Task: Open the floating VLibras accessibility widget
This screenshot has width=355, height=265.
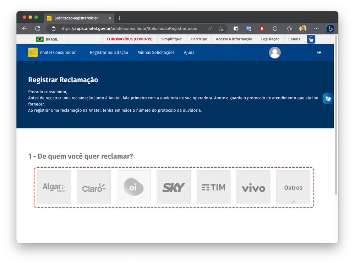Action: [328, 98]
